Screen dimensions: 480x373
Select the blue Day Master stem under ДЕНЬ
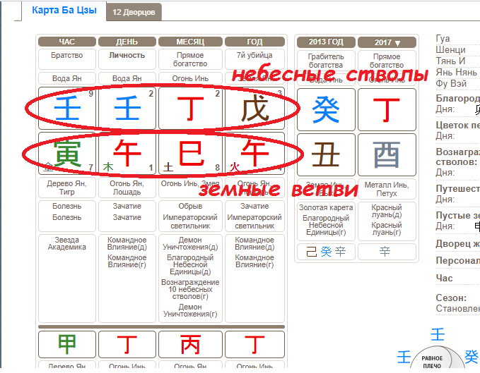click(127, 109)
